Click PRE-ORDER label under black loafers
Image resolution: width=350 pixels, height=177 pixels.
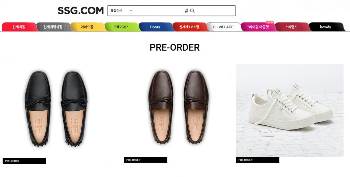coord(24,161)
